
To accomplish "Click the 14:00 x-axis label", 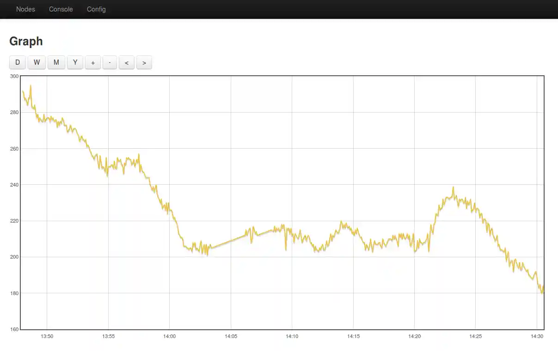I will click(x=169, y=336).
